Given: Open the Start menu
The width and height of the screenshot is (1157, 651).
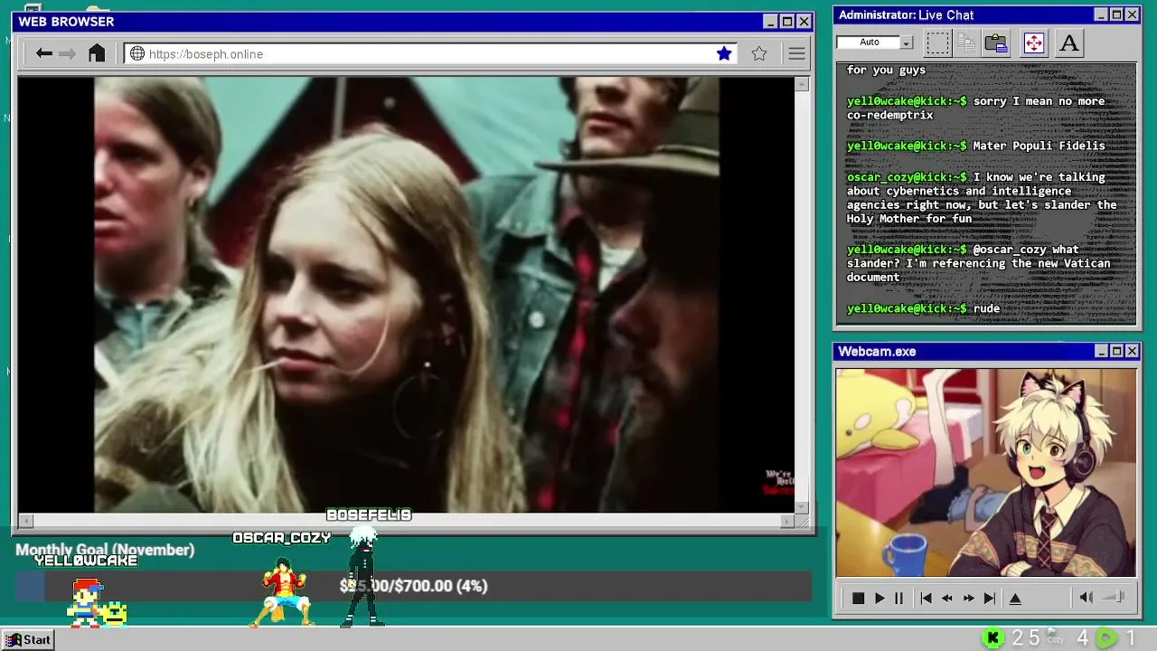Looking at the screenshot, I should 27,639.
